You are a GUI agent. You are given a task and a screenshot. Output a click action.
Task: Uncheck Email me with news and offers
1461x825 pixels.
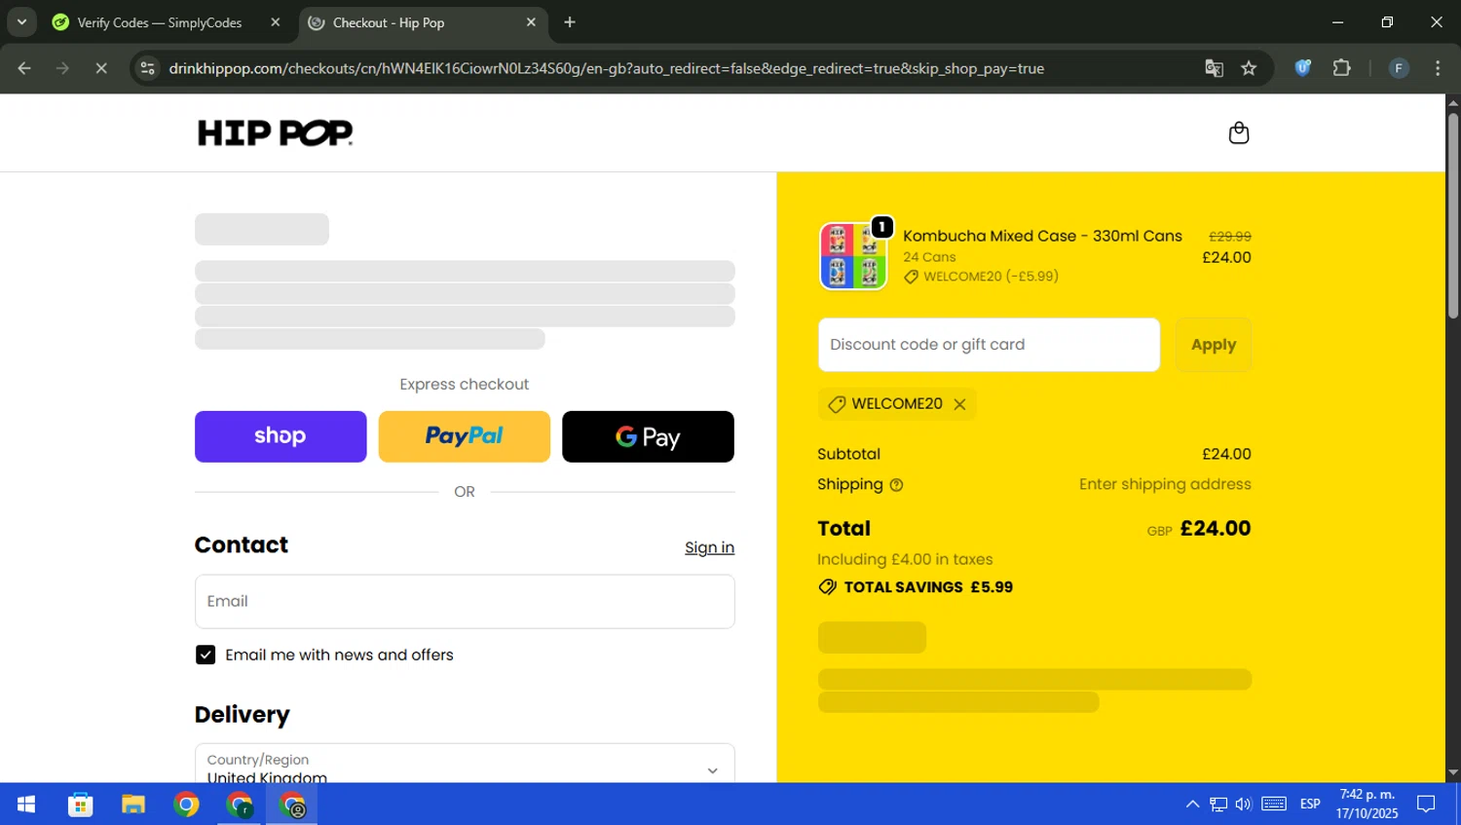[206, 655]
